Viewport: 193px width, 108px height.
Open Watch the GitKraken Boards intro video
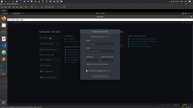pyautogui.click(x=144, y=39)
